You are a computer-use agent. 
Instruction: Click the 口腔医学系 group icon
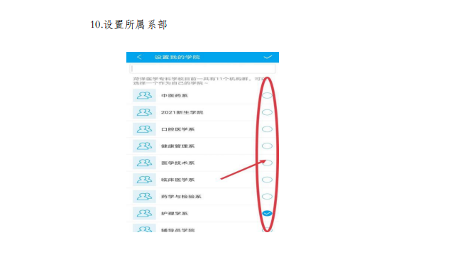[x=144, y=129]
